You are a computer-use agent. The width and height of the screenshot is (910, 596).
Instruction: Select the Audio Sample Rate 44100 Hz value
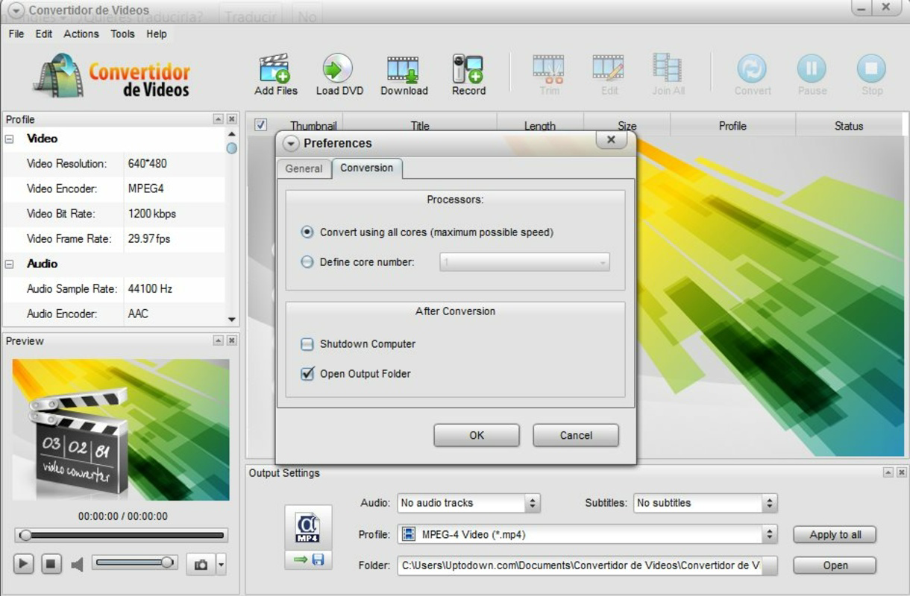pos(150,289)
